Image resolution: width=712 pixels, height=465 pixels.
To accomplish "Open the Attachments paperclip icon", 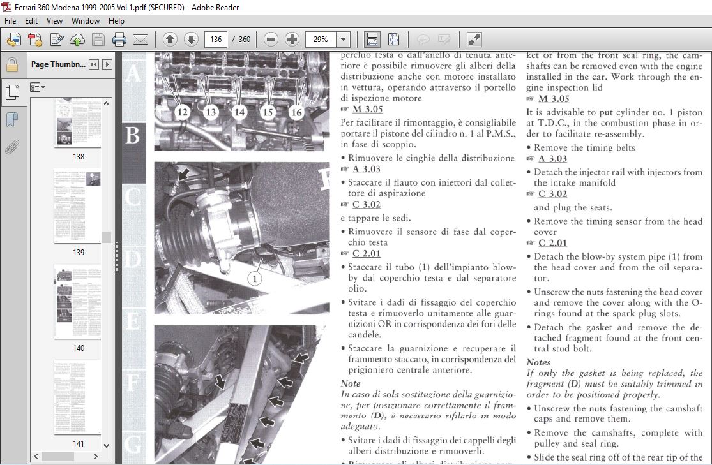I will [11, 147].
